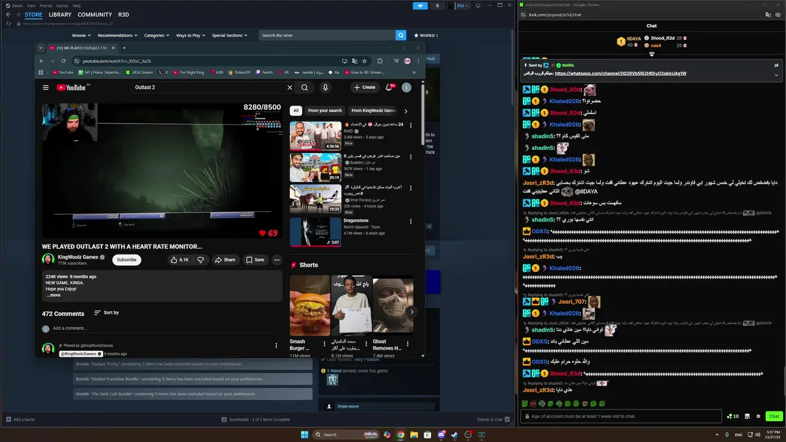Open Steam R3d account dropdown
Image resolution: width=786 pixels, height=442 pixels.
pyautogui.click(x=459, y=6)
